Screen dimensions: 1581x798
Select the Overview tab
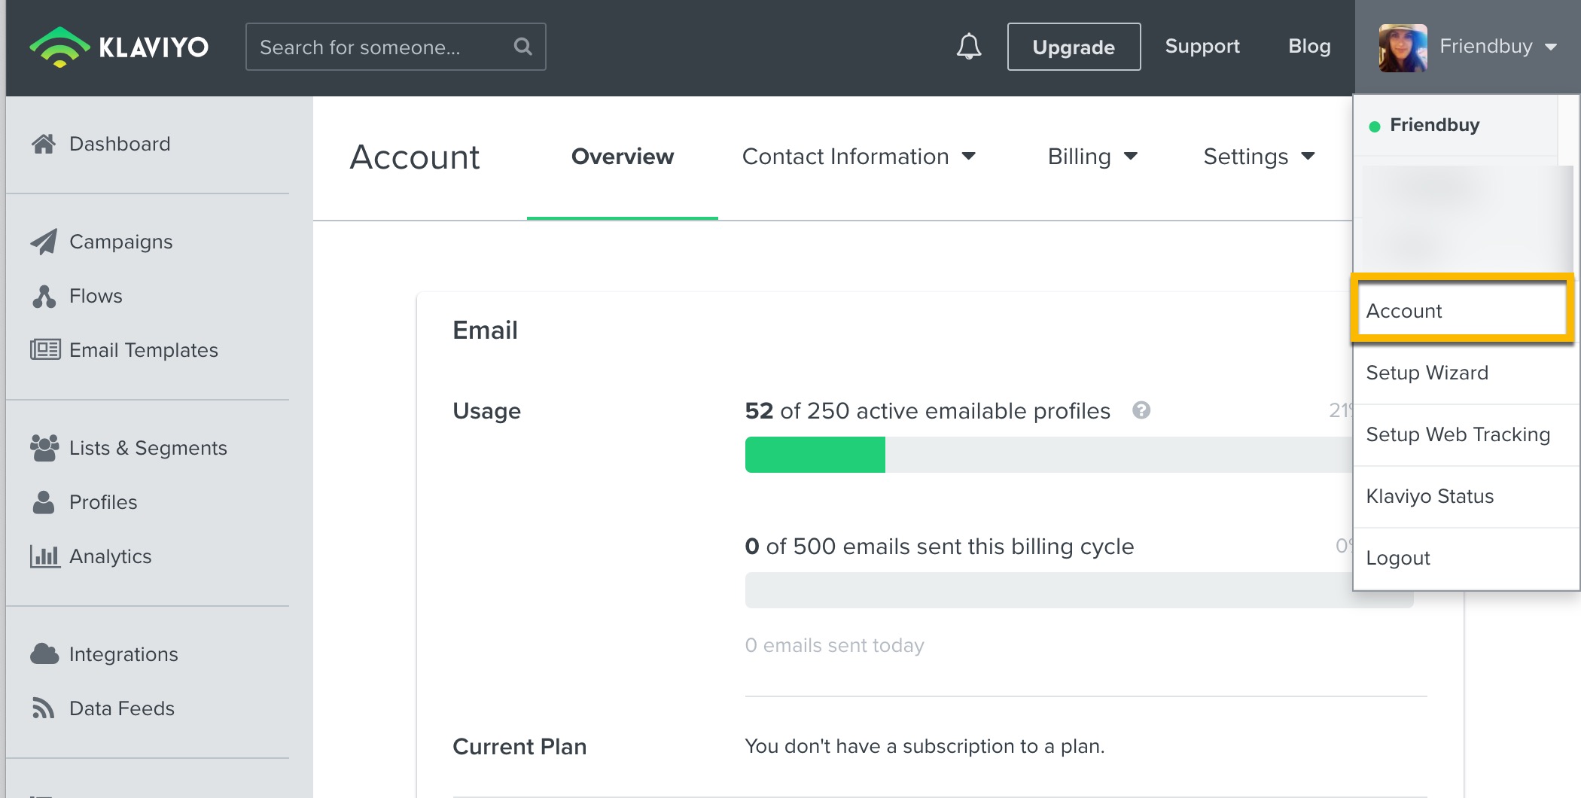coord(623,157)
